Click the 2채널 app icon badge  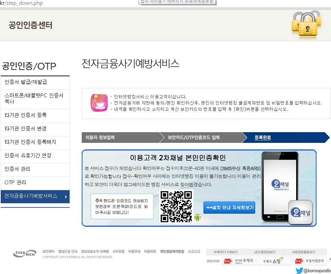[x=300, y=213]
